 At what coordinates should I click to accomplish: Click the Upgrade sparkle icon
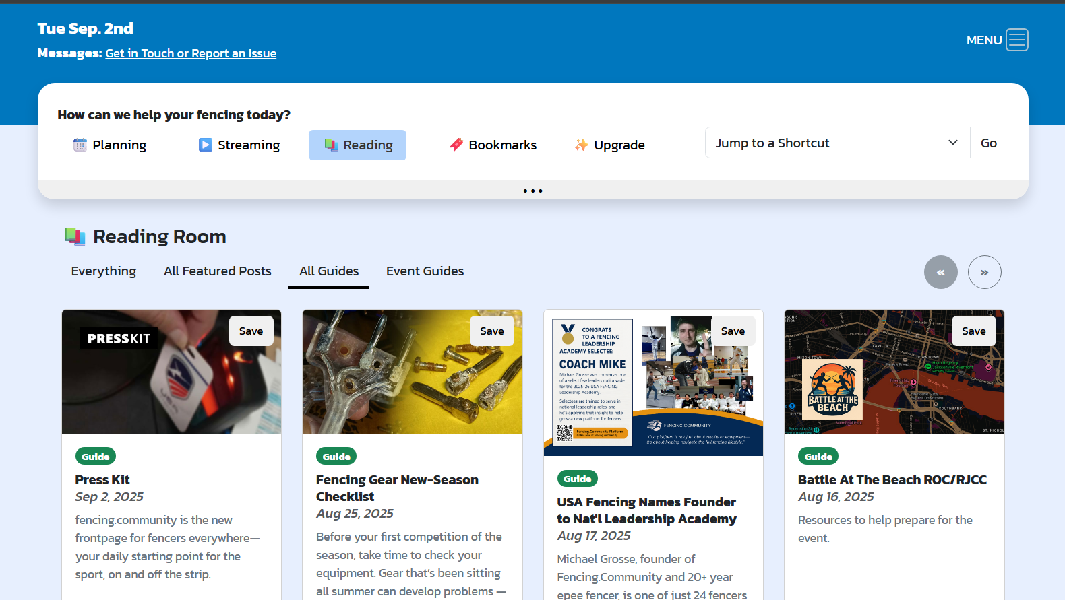(581, 145)
